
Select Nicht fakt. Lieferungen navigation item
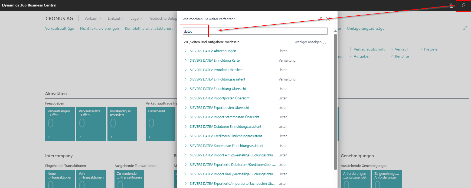[99, 28]
